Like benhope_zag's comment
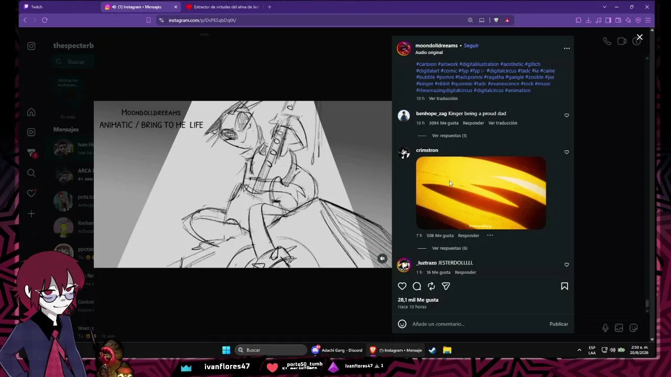 567,115
